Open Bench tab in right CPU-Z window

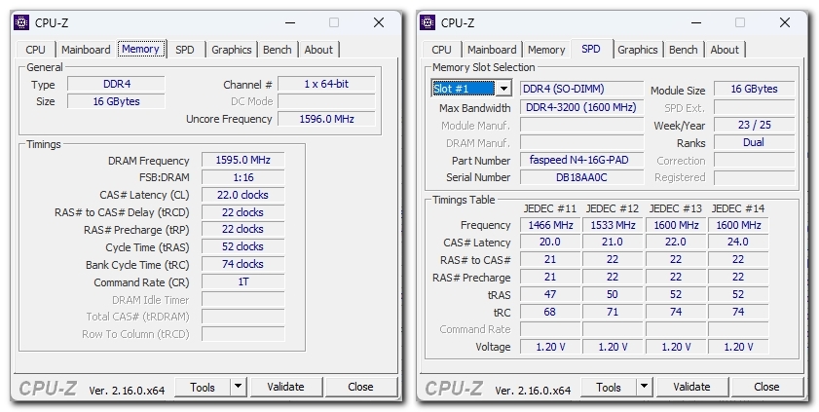(684, 50)
